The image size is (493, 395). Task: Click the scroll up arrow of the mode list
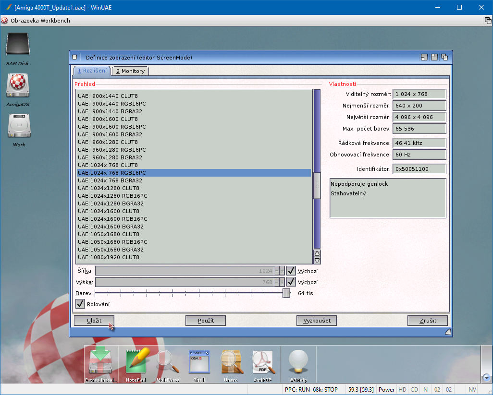[317, 253]
